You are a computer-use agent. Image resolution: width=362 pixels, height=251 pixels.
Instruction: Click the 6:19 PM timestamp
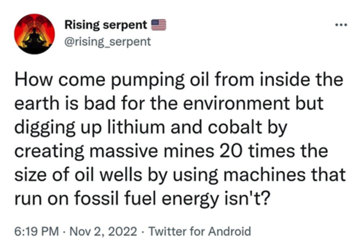point(36,231)
